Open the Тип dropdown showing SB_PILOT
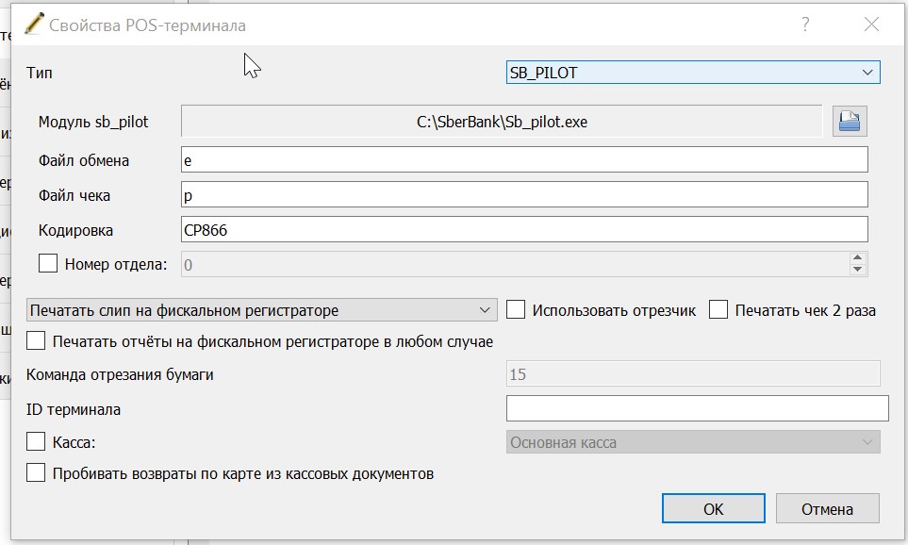The height and width of the screenshot is (545, 908). (693, 73)
